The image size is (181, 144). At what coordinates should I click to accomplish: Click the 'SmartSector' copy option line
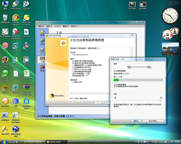pos(82,70)
